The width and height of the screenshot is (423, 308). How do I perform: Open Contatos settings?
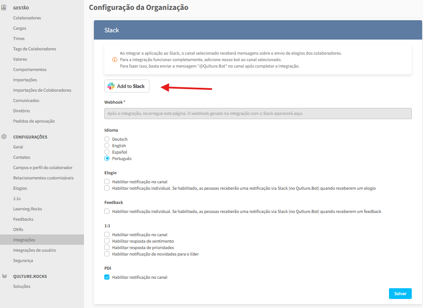(x=22, y=157)
